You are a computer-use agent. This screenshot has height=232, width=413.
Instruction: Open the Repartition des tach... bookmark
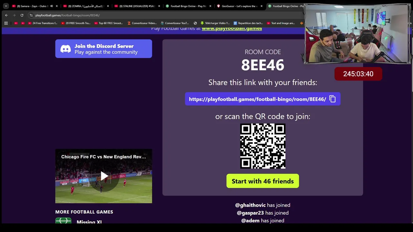click(x=248, y=23)
